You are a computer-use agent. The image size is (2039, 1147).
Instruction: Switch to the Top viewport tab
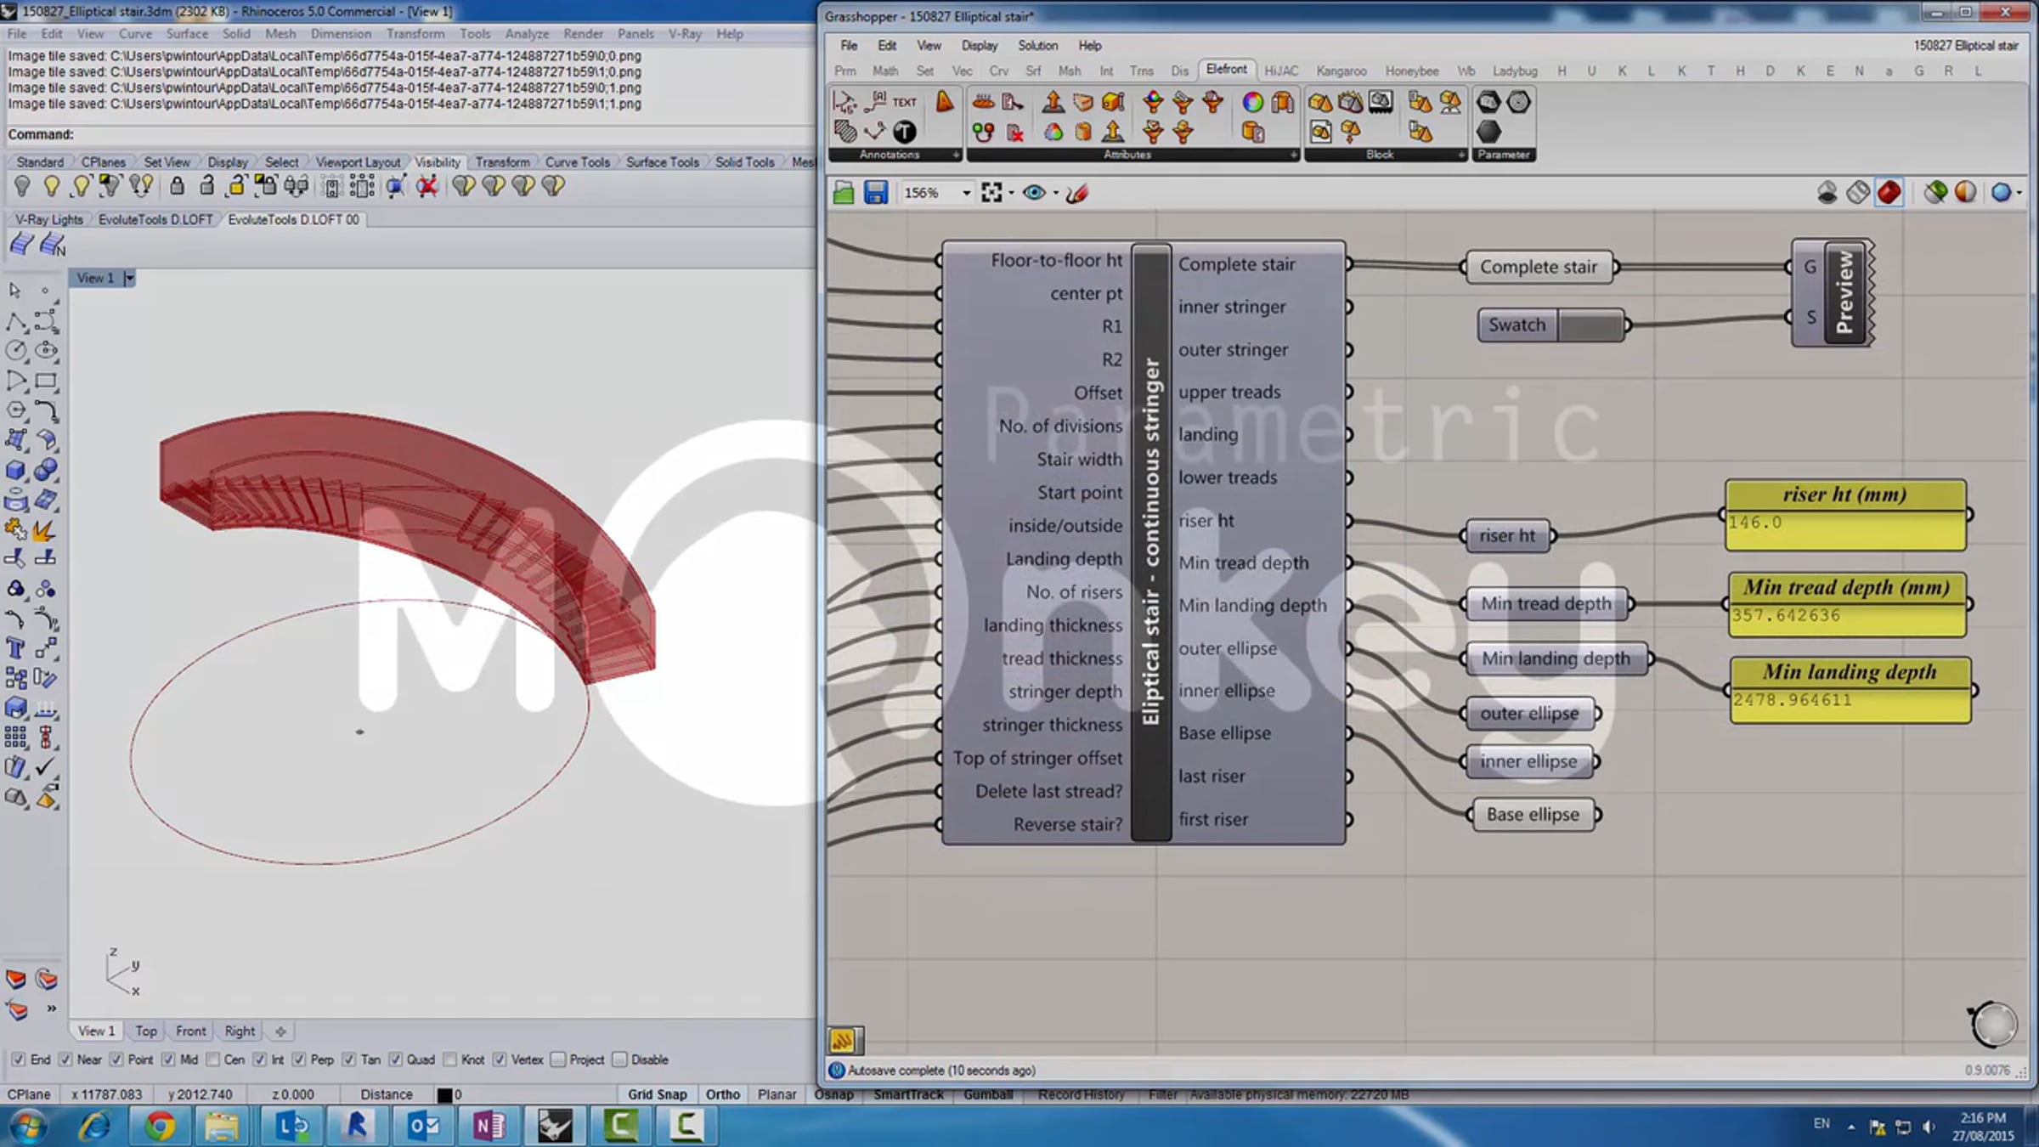[146, 1031]
